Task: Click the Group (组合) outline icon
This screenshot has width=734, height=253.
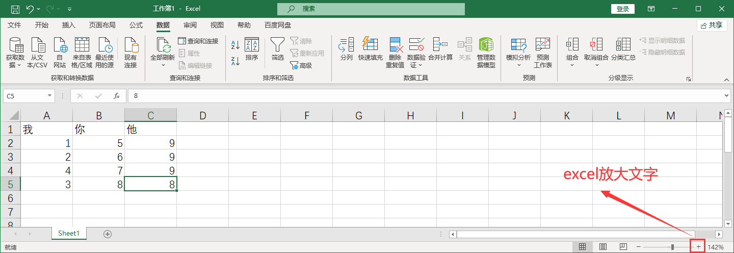Action: (572, 44)
